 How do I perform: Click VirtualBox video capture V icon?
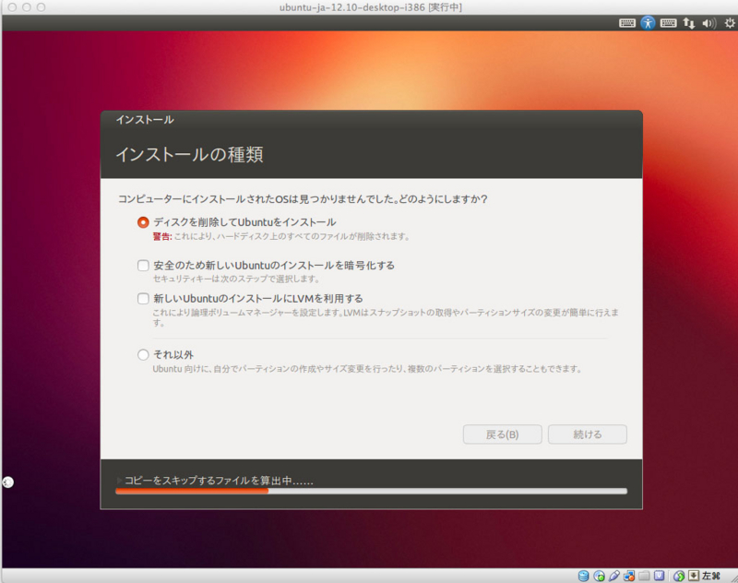[x=659, y=576]
